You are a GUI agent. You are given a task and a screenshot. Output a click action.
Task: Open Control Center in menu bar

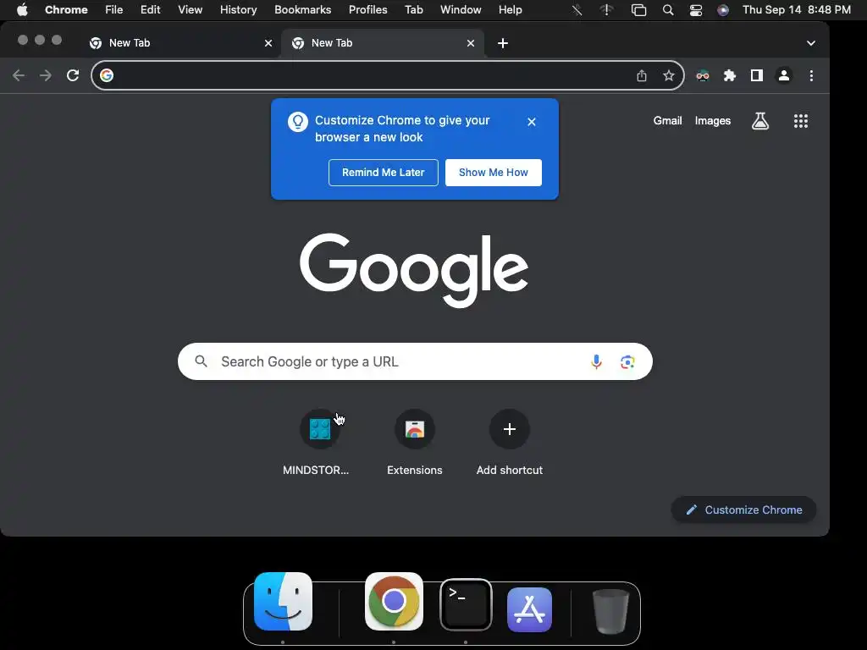[x=696, y=10]
